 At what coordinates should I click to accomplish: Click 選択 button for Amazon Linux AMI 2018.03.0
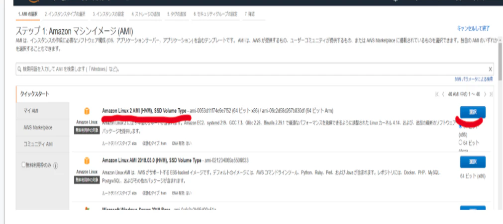[473, 162]
